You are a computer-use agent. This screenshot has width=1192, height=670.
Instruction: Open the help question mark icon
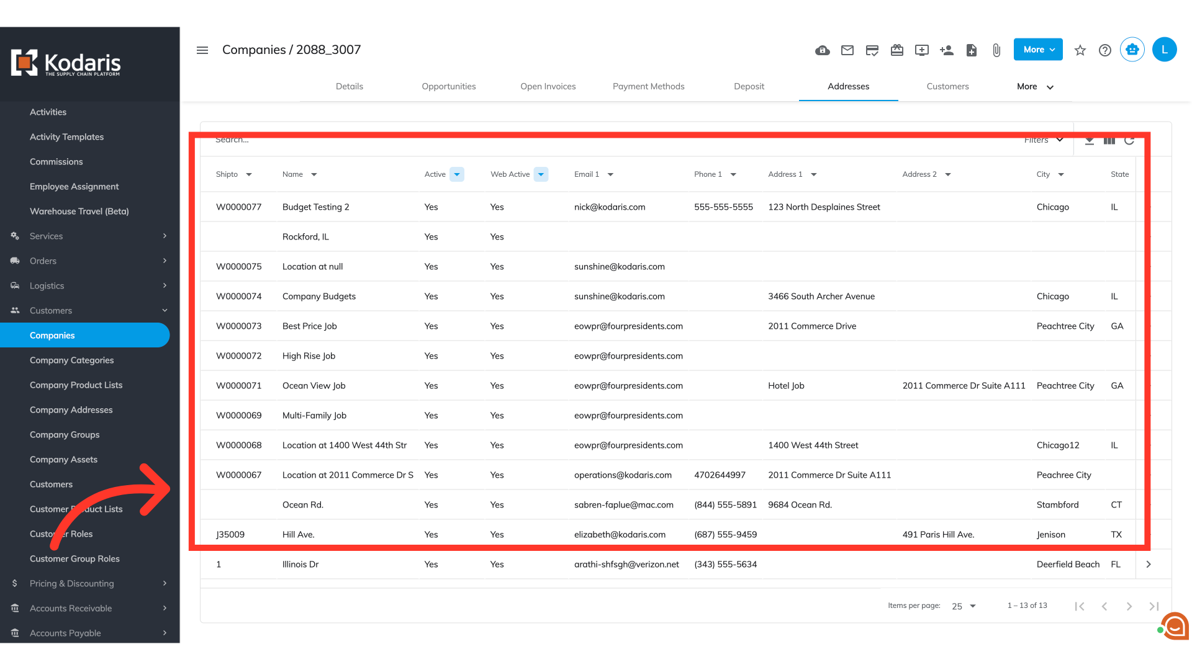click(x=1105, y=50)
